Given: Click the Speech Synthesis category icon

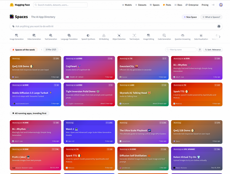Looking at the screenshot, I should (88, 35).
